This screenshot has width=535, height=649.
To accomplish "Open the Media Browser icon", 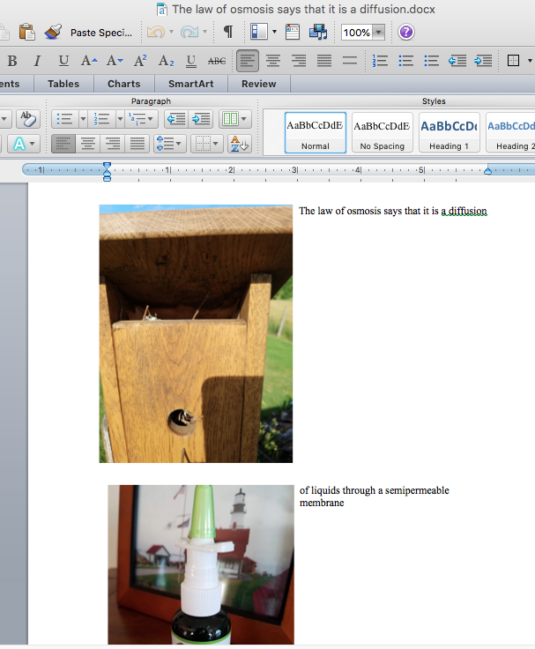I will tap(318, 32).
